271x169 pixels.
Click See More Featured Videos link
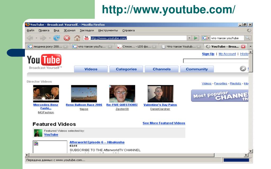click(x=164, y=123)
